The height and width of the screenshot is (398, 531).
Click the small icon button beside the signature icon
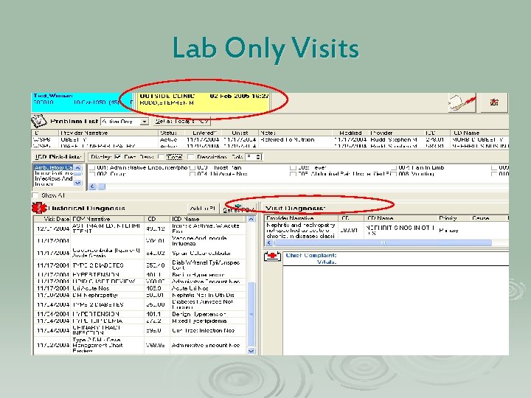coord(494,102)
